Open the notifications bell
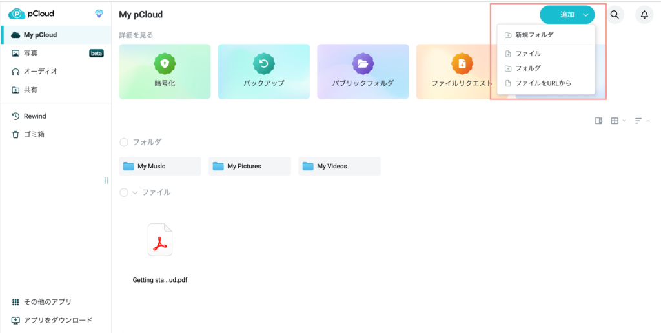This screenshot has height=333, width=661. (x=644, y=15)
